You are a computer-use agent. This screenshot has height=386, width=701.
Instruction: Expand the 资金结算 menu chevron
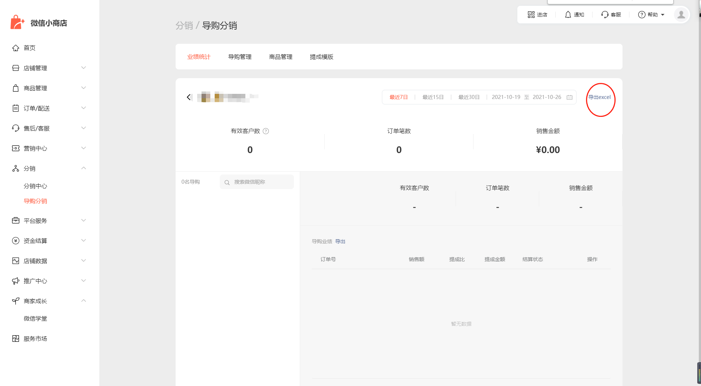pos(84,241)
